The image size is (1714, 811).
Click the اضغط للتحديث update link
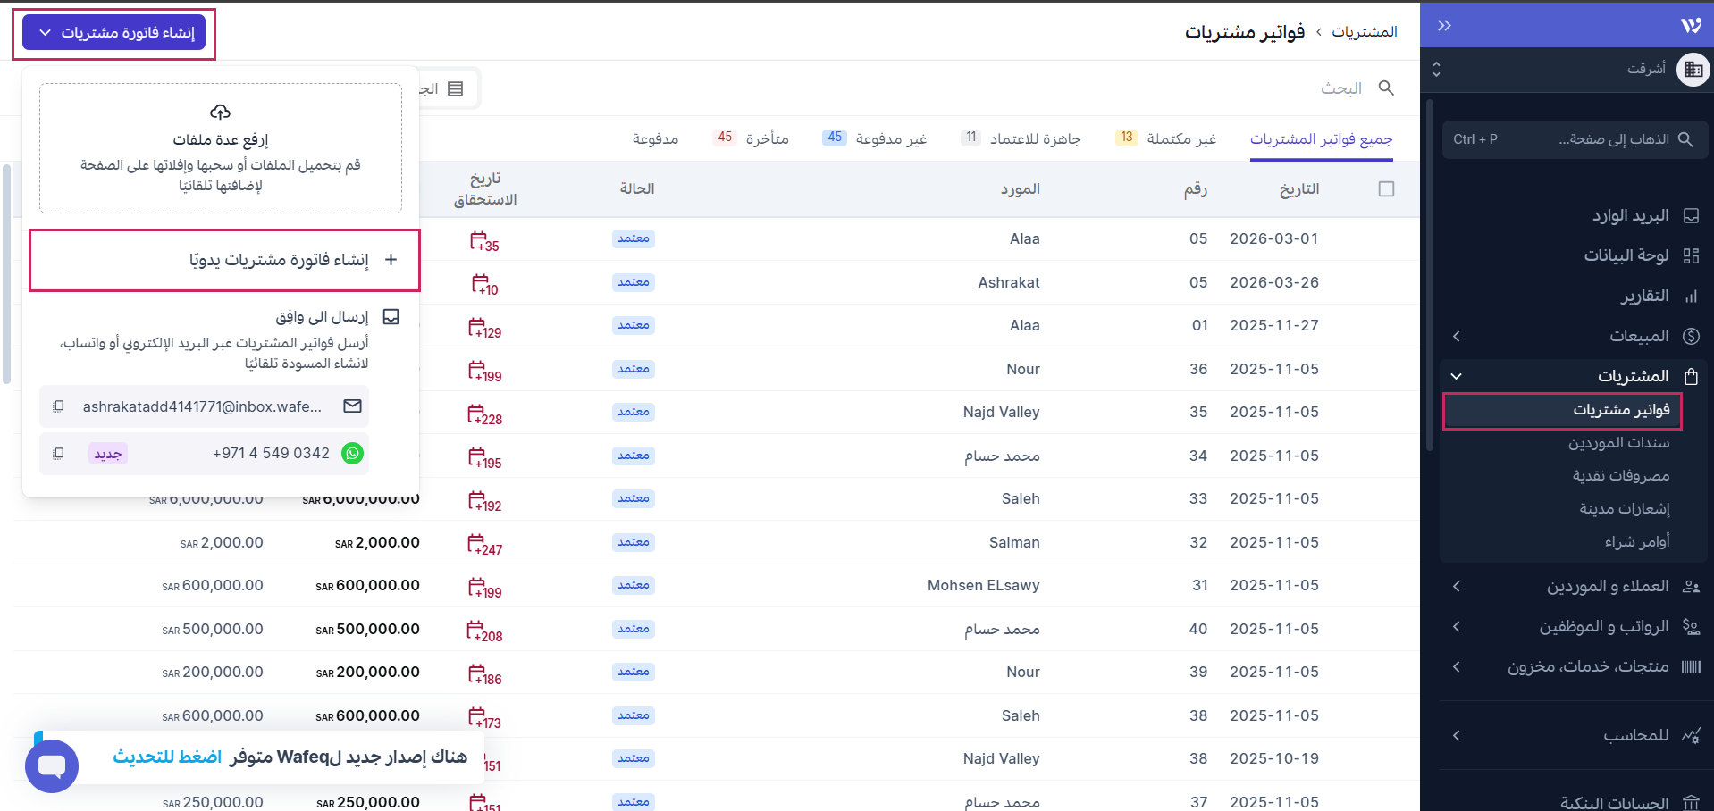click(x=167, y=757)
